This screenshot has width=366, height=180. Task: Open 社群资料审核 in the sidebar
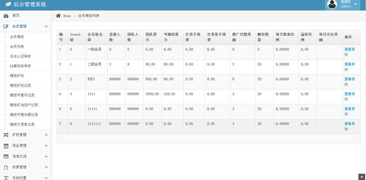[x=21, y=66]
